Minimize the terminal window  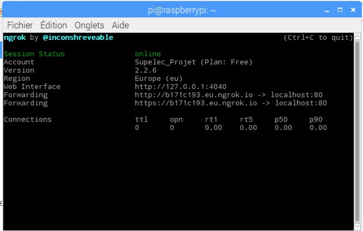327,10
